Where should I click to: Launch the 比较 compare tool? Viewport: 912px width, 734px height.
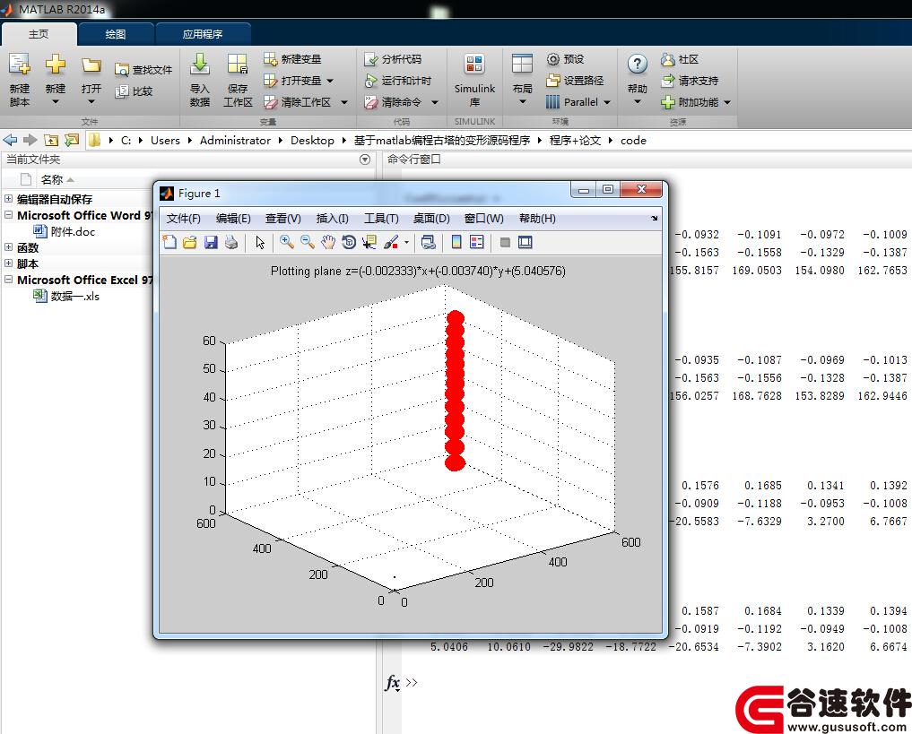pos(134,91)
